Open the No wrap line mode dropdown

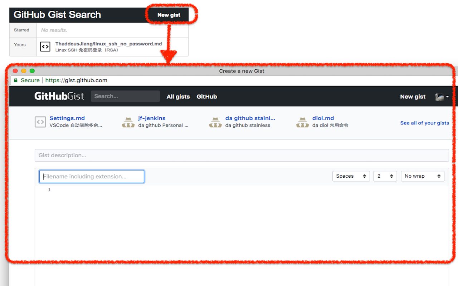pyautogui.click(x=423, y=176)
